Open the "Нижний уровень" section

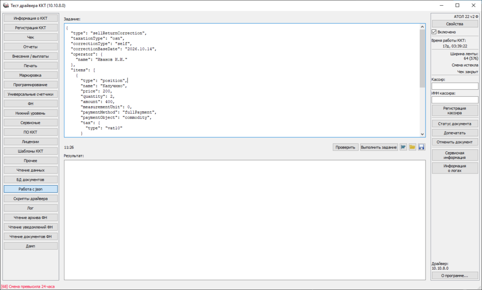click(31, 114)
